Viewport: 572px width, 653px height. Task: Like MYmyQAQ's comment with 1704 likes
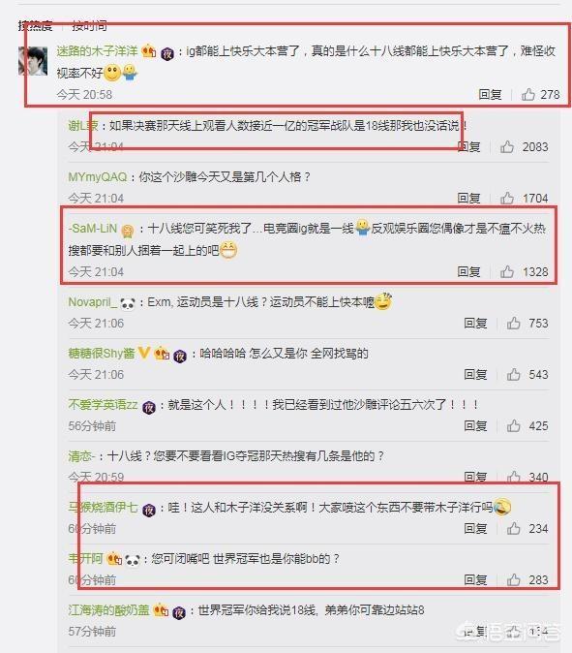click(x=507, y=198)
